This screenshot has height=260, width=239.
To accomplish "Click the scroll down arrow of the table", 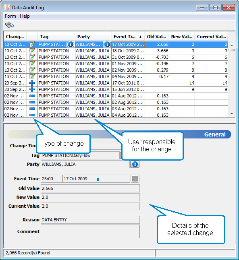I will (232, 114).
